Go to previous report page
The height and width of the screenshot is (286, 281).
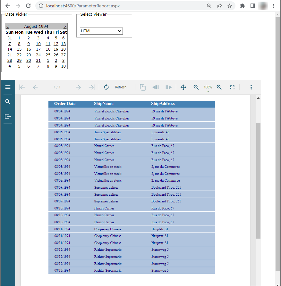coord(35,87)
